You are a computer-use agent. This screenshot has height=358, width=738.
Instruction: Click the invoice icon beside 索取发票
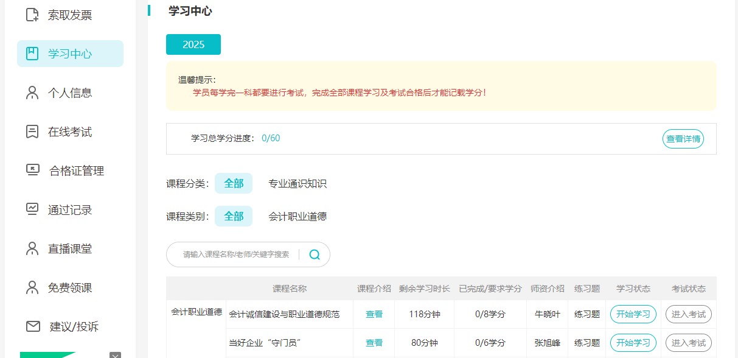(32, 15)
